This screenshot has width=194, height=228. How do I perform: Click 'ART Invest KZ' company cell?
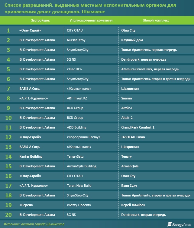(77, 98)
